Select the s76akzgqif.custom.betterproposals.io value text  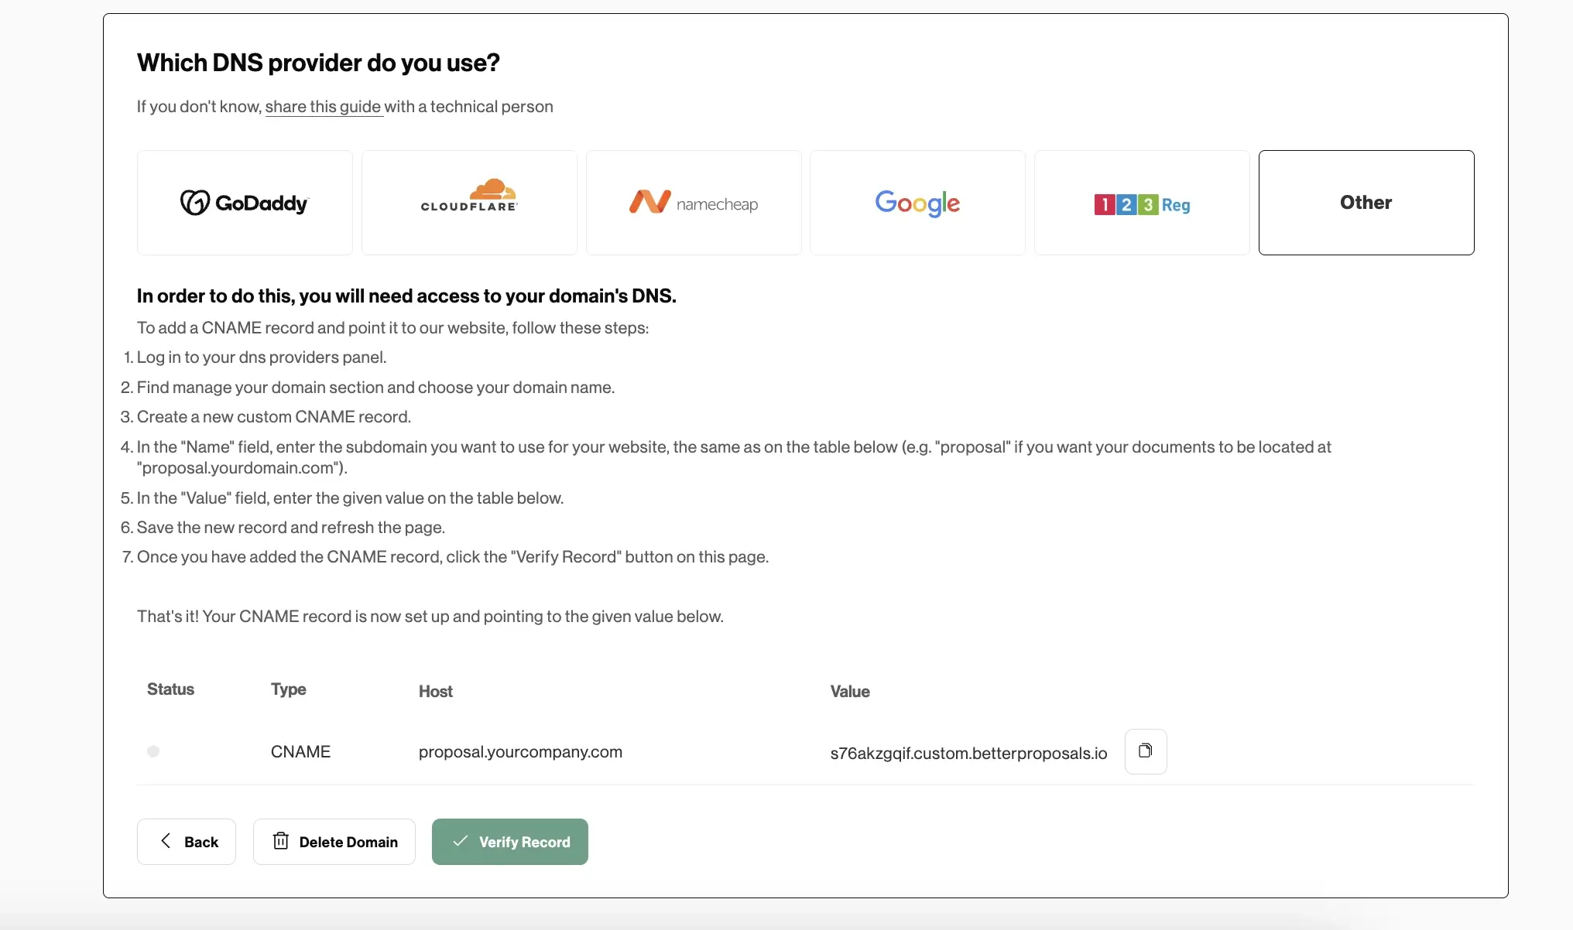[967, 752]
